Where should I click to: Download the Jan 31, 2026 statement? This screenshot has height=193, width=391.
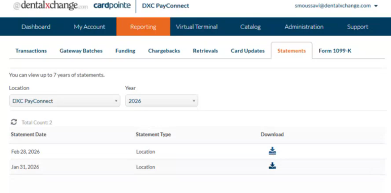click(272, 166)
